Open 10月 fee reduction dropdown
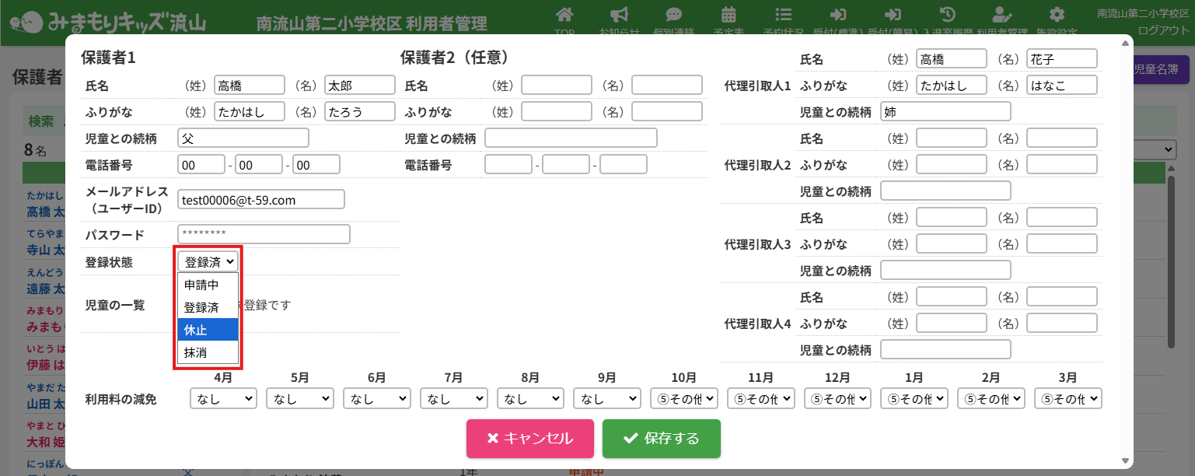This screenshot has height=476, width=1195. (683, 399)
